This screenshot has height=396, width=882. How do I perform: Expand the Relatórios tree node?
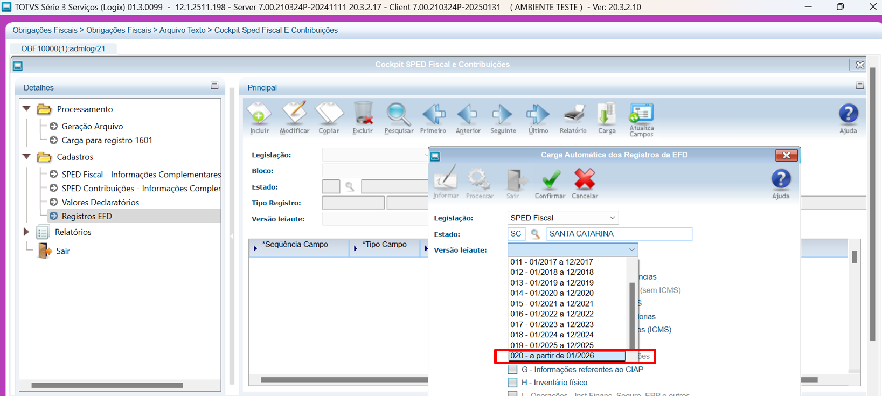point(26,232)
